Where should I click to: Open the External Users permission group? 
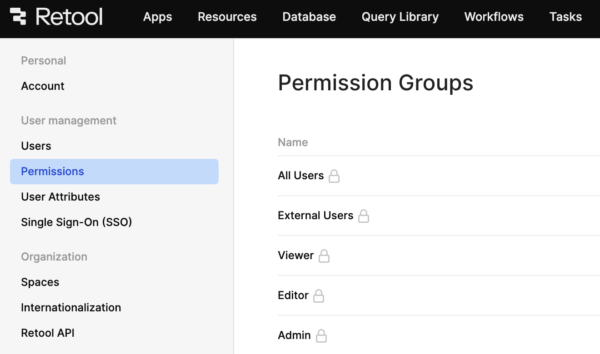pos(315,216)
